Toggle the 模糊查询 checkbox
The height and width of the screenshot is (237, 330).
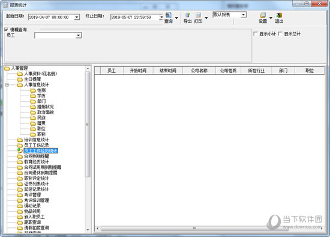(x=6, y=29)
